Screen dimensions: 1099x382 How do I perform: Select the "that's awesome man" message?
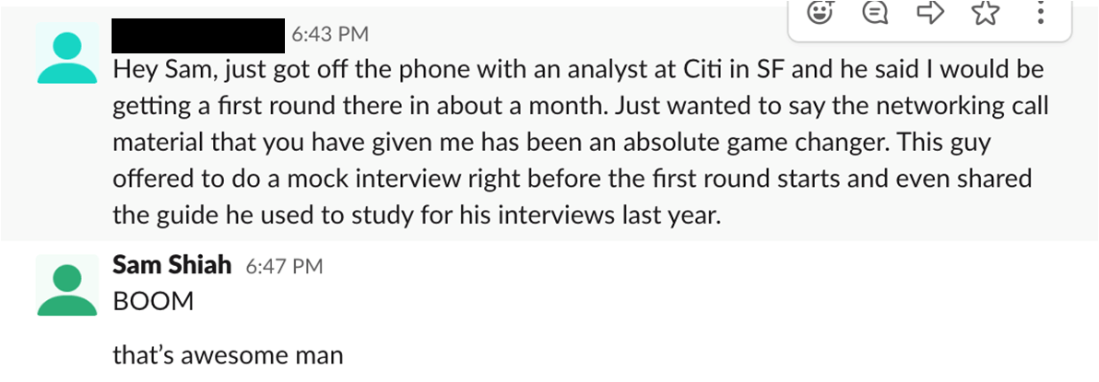[228, 355]
